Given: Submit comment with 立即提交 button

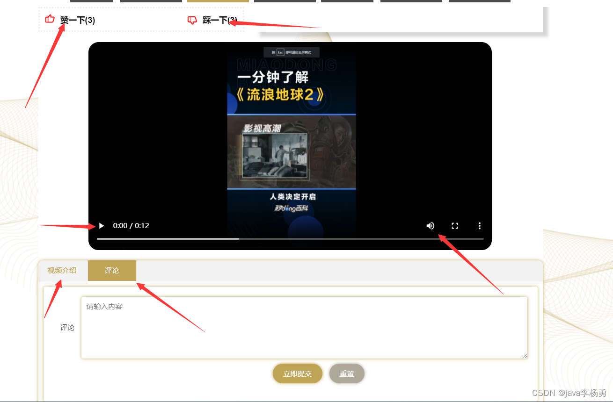Looking at the screenshot, I should [298, 373].
